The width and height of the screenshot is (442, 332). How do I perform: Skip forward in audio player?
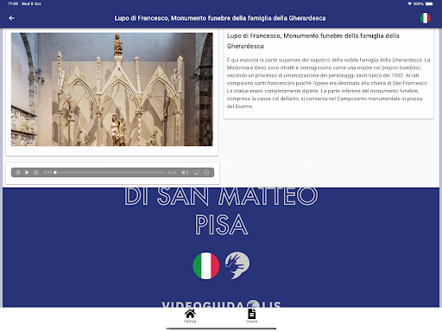[36, 172]
